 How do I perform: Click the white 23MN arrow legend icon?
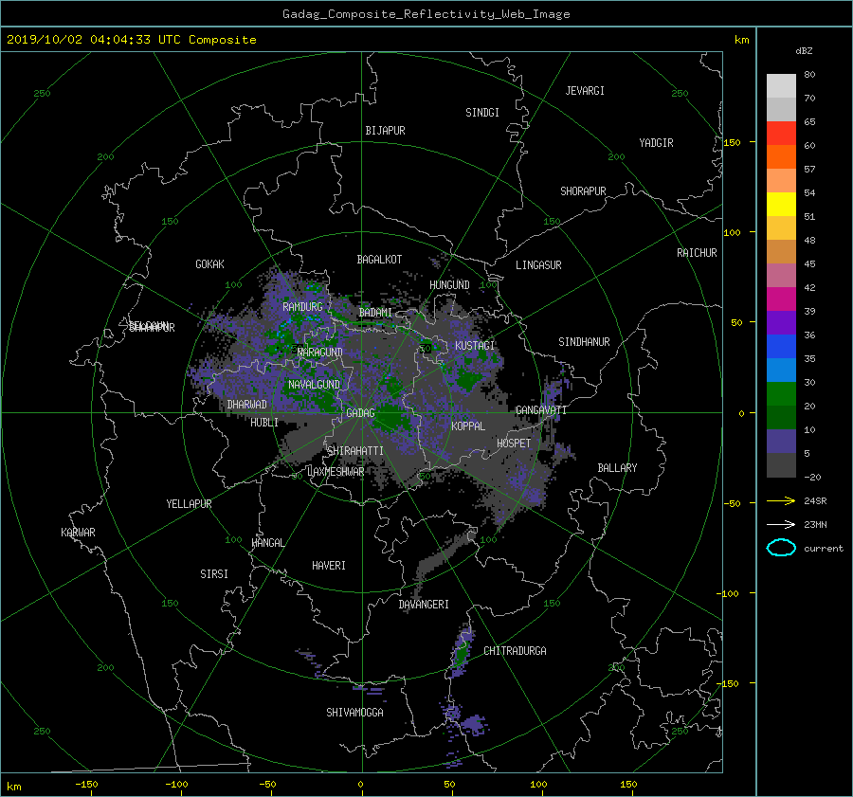[x=781, y=524]
